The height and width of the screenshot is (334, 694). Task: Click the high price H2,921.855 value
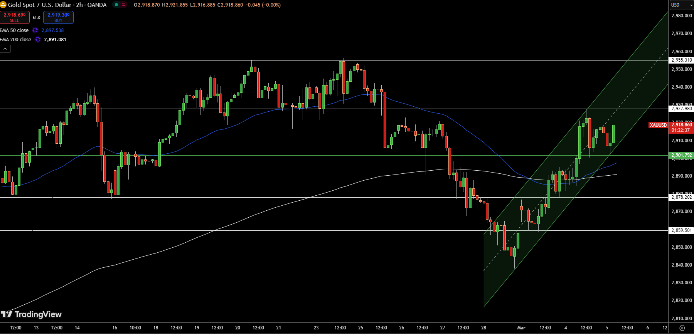coord(175,5)
